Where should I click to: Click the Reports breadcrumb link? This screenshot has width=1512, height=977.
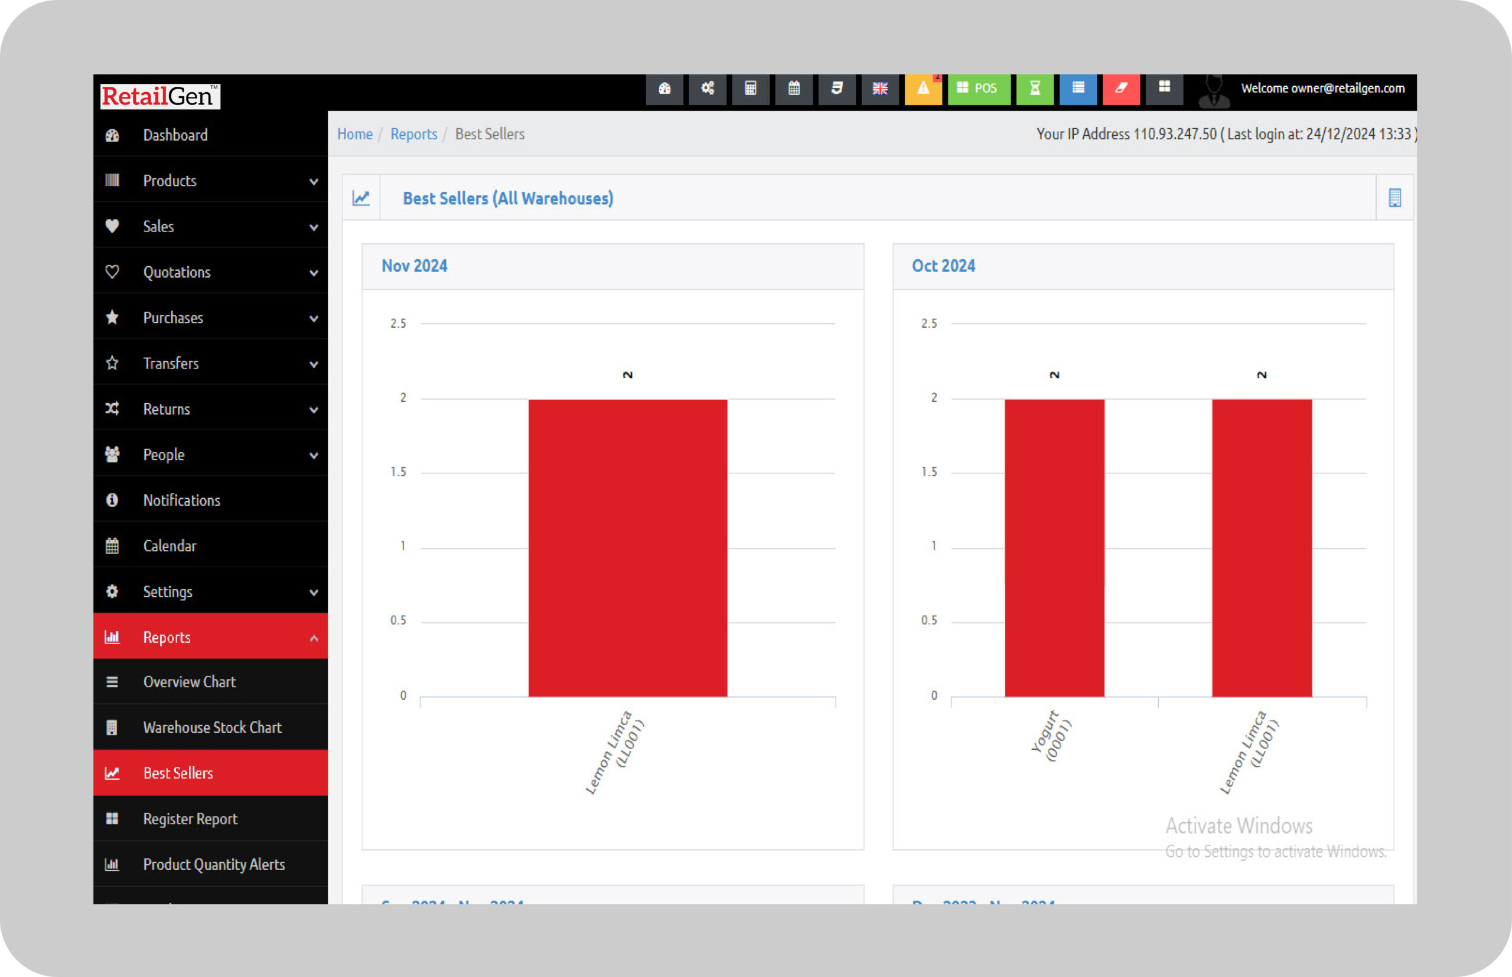[x=413, y=135]
